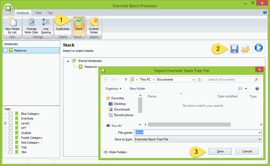Open the recent locations dropdown arrow
This screenshot has height=166, width=270.
click(x=120, y=80)
